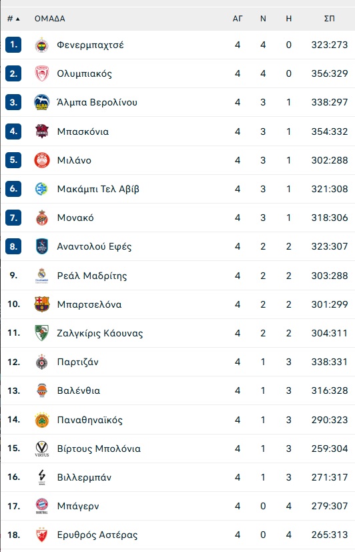This screenshot has width=355, height=552.
Task: Click the blue rank badge number 1
Action: [x=13, y=45]
